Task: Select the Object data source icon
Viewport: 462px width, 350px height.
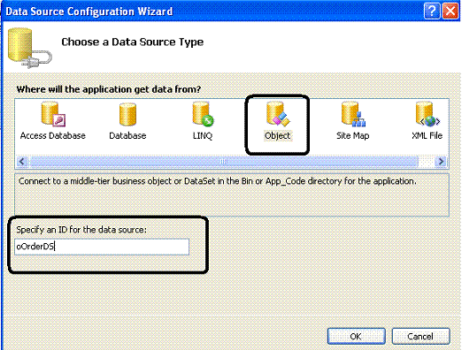Action: pos(278,114)
